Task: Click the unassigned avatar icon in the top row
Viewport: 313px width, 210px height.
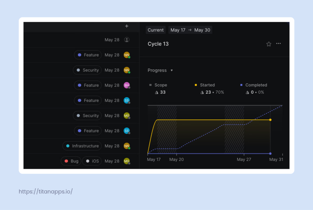Action: [x=127, y=40]
